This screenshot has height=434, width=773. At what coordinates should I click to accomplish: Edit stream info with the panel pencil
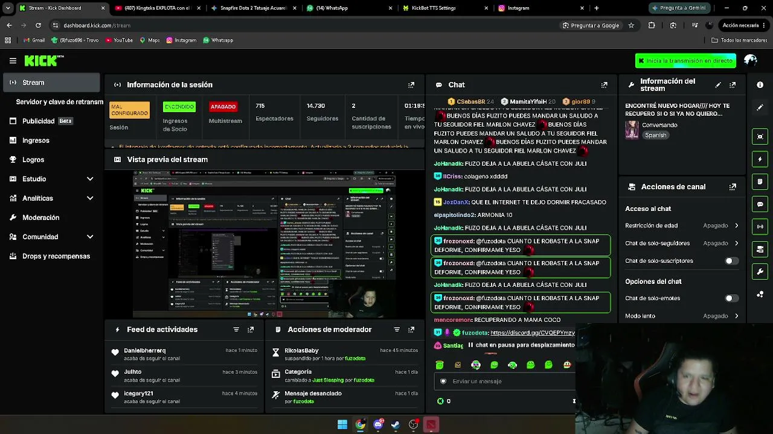point(718,85)
